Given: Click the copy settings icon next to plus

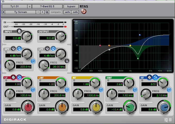Looking at the screenshot, I should point(47,12).
